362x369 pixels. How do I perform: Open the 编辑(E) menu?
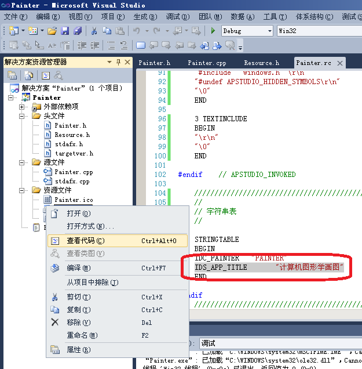[48, 17]
